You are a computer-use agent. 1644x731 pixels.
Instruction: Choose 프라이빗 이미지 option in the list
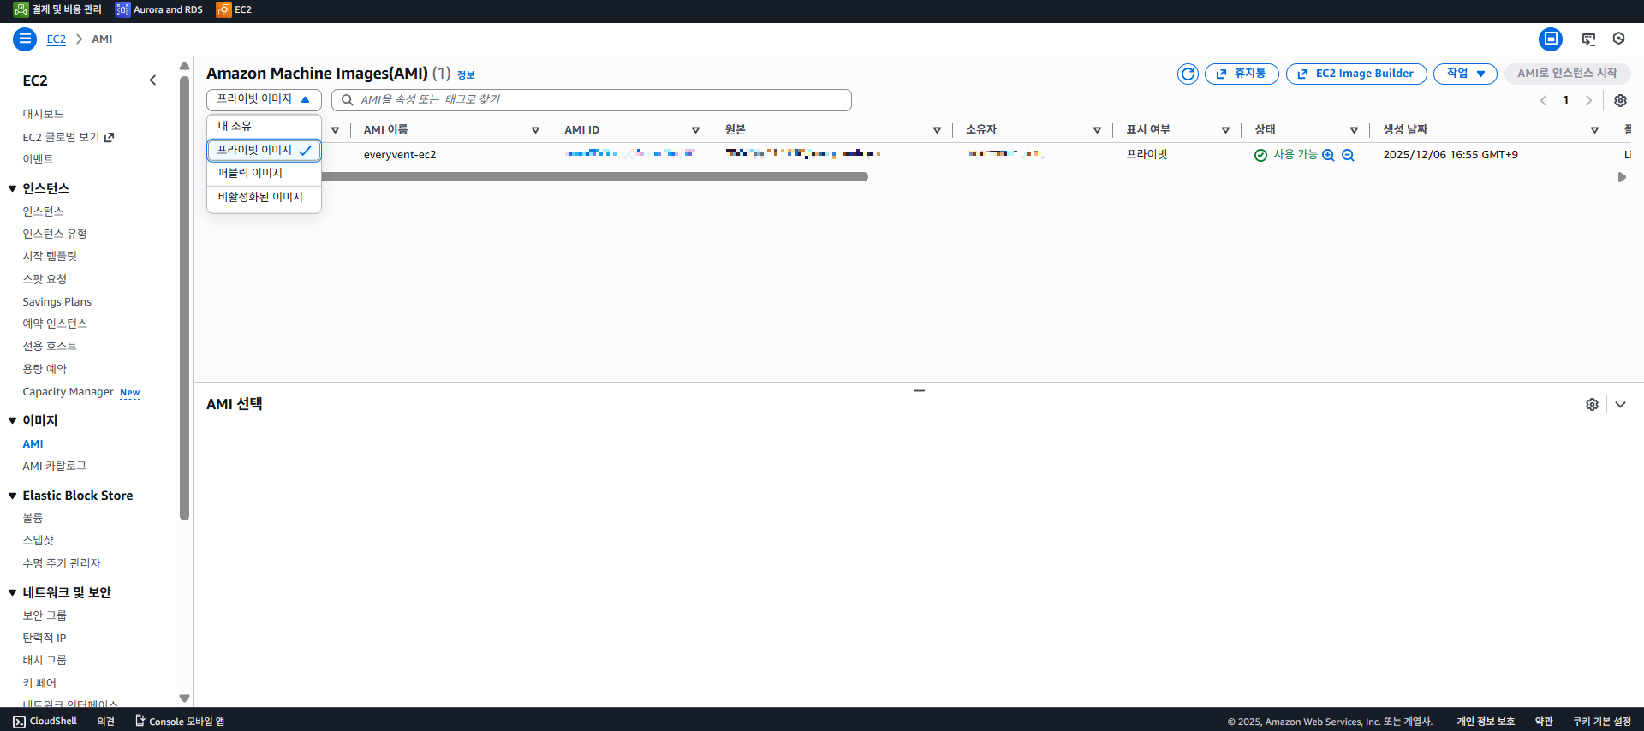point(264,150)
